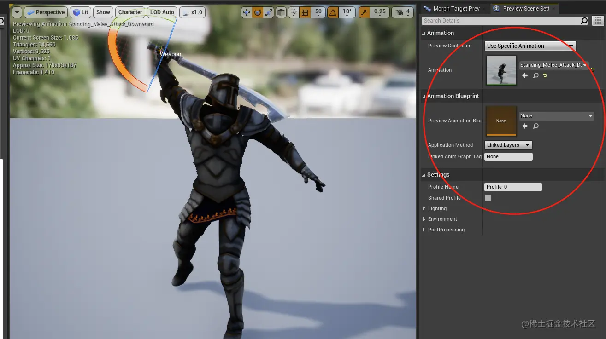Change the Lit view mode

click(x=80, y=12)
